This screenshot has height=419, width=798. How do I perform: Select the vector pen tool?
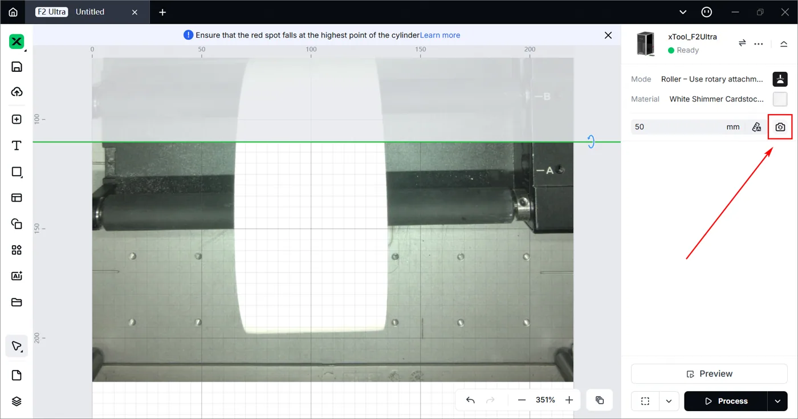(x=17, y=346)
